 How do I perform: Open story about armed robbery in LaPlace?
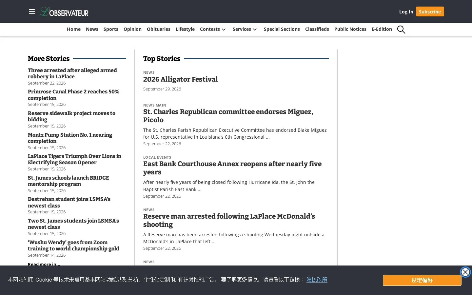(72, 73)
